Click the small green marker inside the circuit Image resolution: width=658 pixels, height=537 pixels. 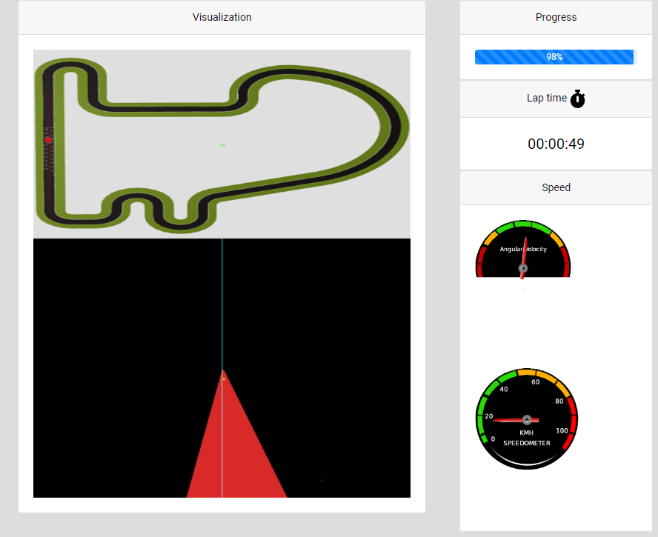[x=222, y=144]
